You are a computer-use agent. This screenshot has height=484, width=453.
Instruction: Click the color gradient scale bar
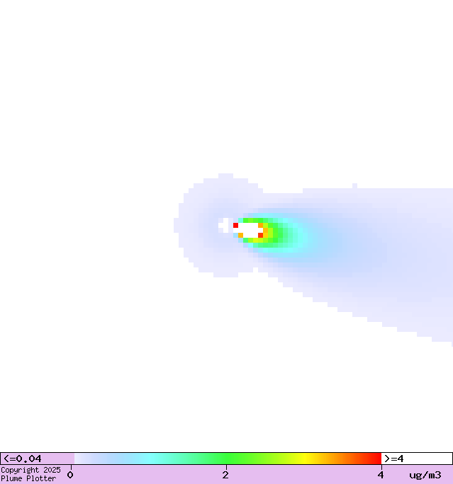228,459
